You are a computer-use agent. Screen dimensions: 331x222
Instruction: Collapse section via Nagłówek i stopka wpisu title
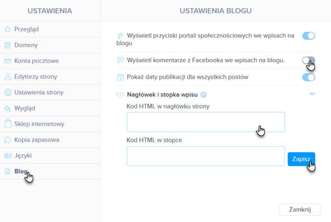[163, 95]
